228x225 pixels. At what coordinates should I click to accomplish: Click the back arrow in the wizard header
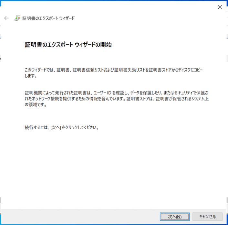[x=6, y=18]
